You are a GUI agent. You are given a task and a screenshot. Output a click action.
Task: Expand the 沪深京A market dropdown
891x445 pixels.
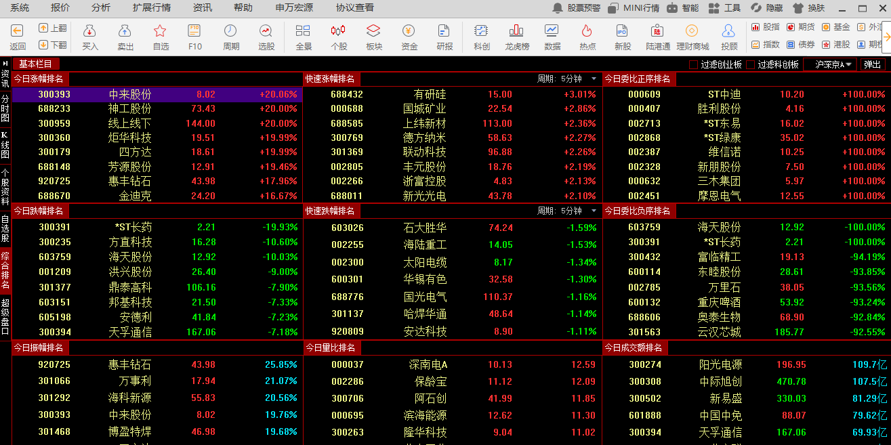point(830,64)
